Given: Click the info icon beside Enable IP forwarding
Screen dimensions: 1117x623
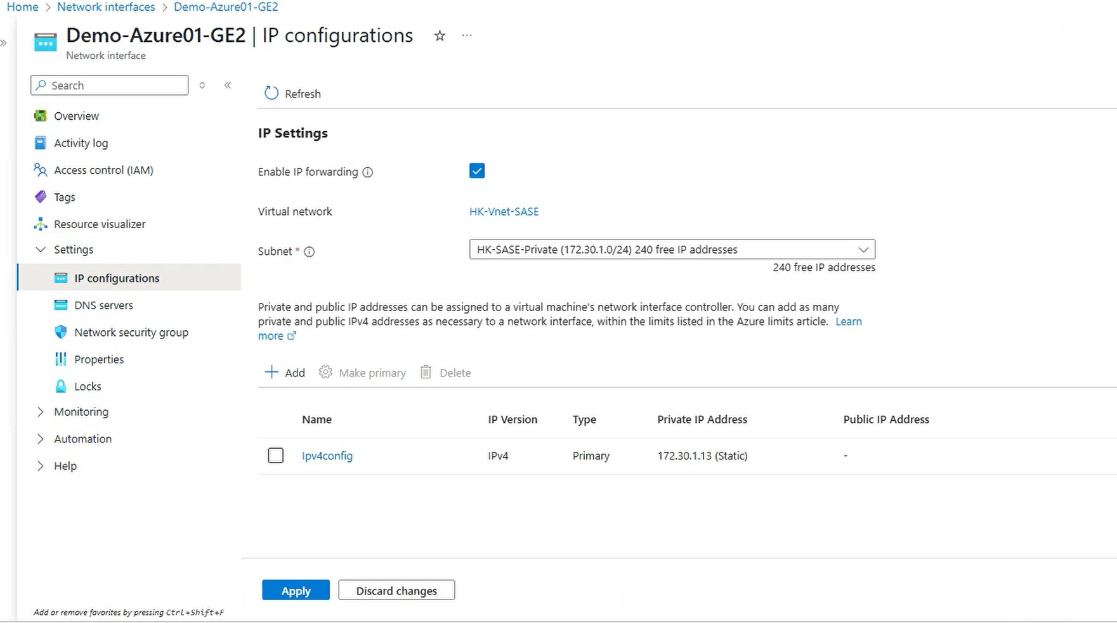Looking at the screenshot, I should pos(367,172).
